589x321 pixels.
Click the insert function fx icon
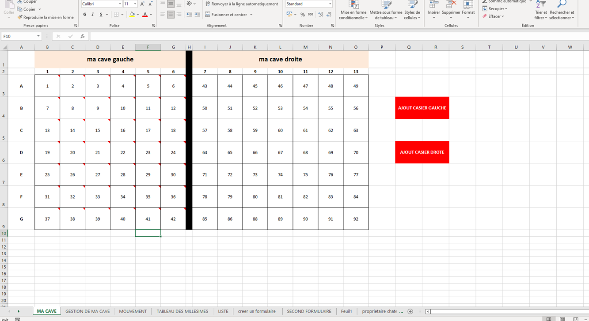point(82,36)
